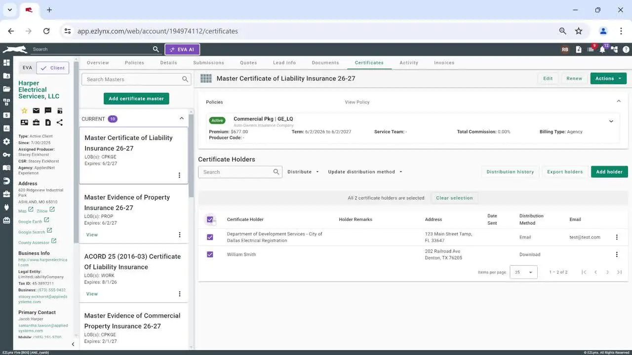Click the text message bubble icon for client
The image size is (632, 355).
click(x=48, y=110)
